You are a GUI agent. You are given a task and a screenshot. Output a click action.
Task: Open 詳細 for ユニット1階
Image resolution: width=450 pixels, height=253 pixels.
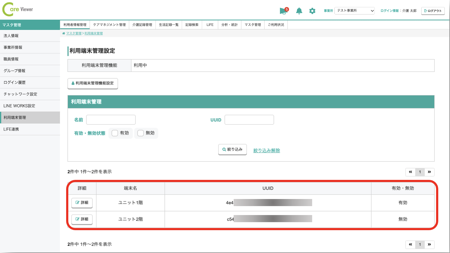click(82, 203)
